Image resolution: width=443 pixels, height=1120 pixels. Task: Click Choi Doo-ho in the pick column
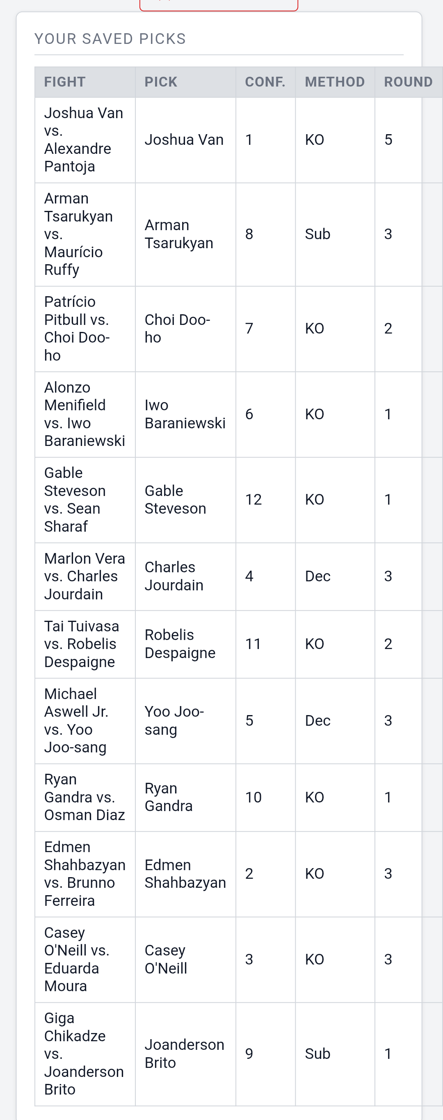(x=177, y=328)
